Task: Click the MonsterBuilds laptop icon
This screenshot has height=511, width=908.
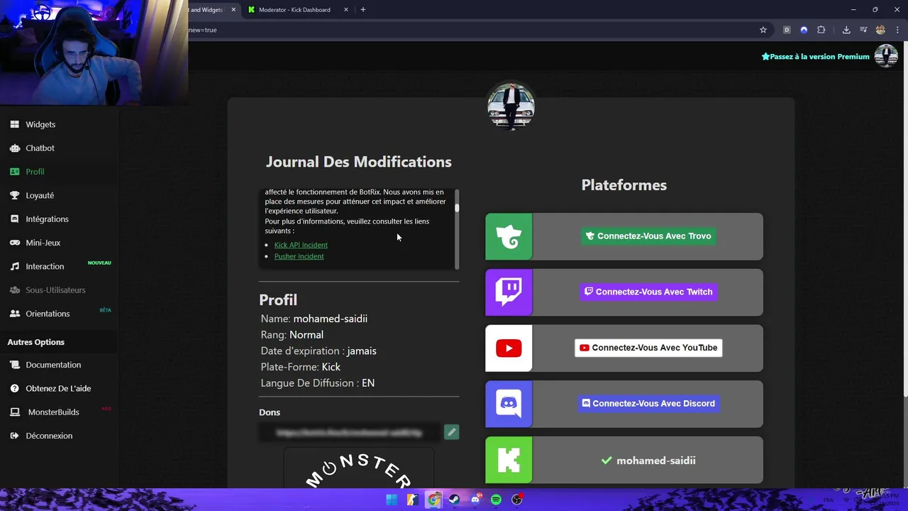Action: pos(14,412)
